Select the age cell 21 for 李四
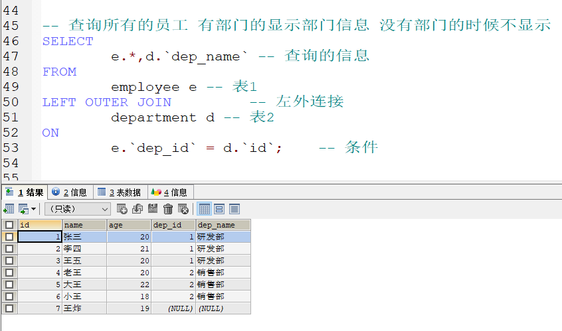 129,249
